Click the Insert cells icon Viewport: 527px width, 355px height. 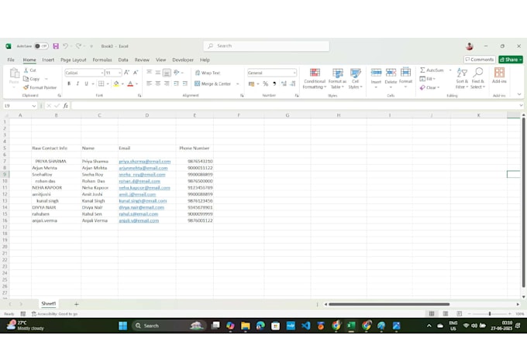point(376,73)
